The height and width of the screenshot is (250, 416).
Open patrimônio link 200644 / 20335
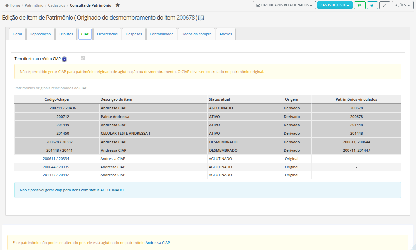coord(56,167)
